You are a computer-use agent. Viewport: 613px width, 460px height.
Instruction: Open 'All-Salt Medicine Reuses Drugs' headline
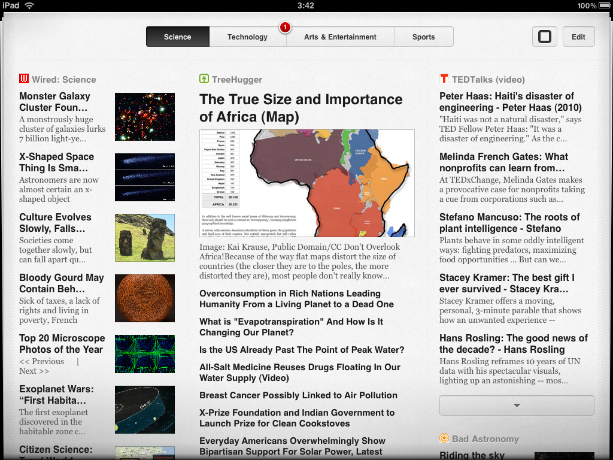click(299, 373)
